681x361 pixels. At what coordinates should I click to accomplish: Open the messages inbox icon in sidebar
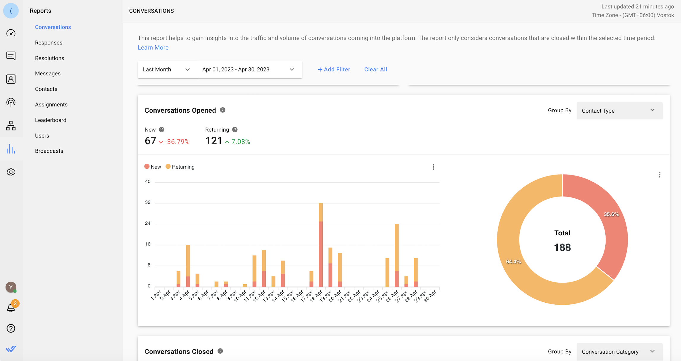click(11, 56)
